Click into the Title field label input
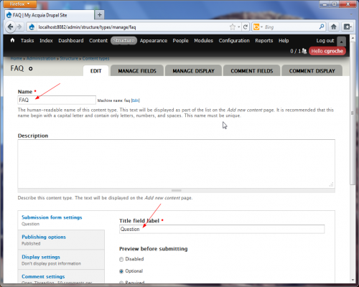 click(222, 229)
